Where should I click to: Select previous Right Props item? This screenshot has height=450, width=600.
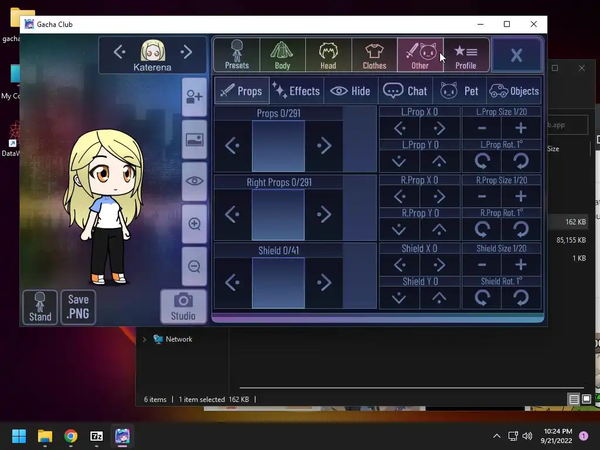[x=232, y=214]
